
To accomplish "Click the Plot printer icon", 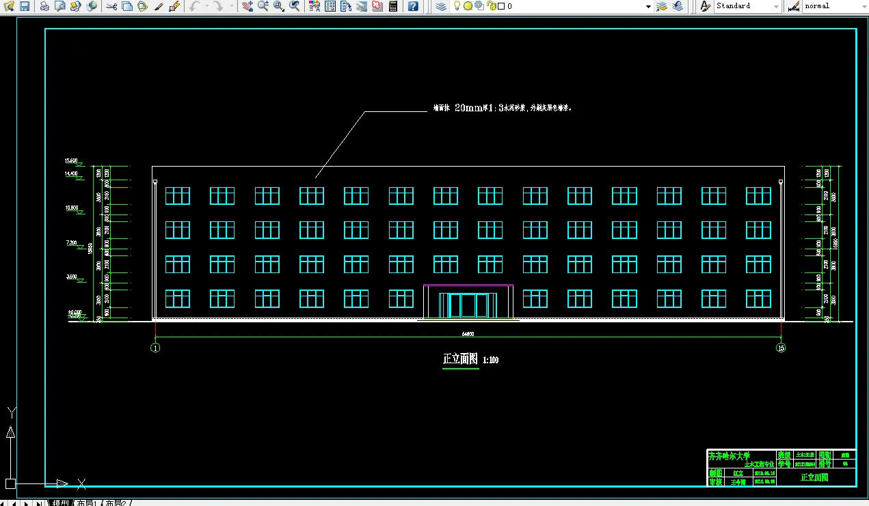I will 44,6.
